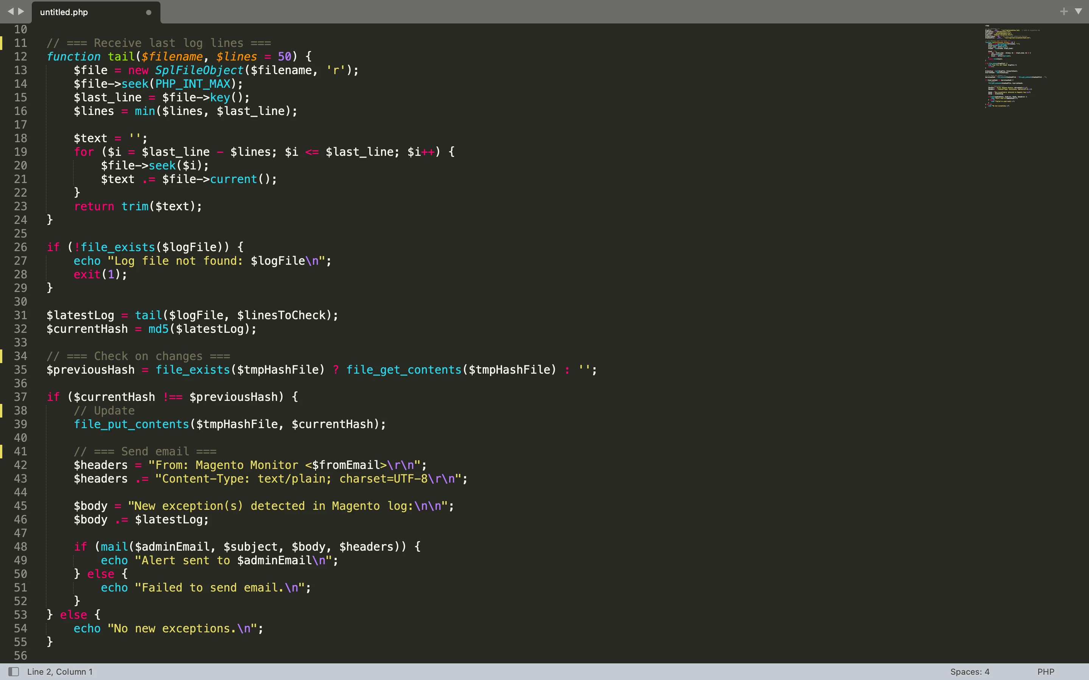The image size is (1089, 680).
Task: Toggle the sidebar icon in the status bar
Action: click(x=14, y=671)
